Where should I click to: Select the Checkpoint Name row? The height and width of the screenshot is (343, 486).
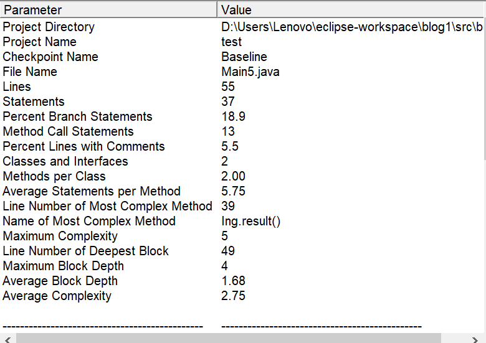point(242,57)
